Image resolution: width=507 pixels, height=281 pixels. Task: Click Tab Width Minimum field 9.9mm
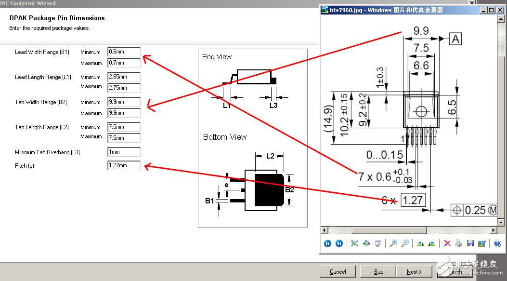tap(124, 102)
